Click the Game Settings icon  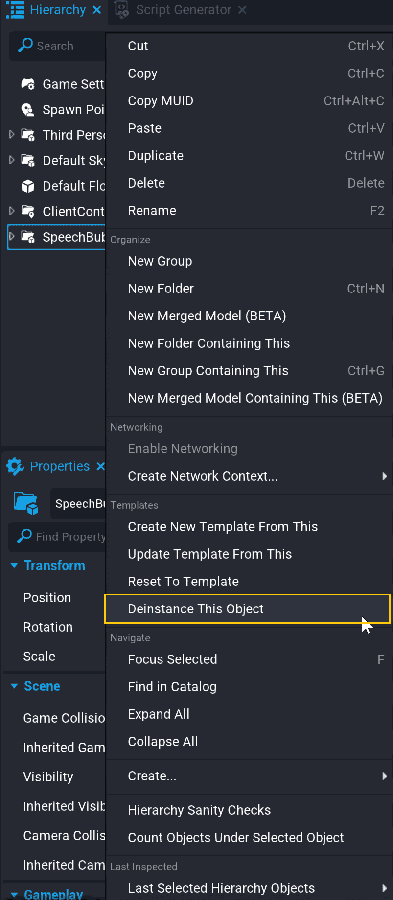[28, 84]
